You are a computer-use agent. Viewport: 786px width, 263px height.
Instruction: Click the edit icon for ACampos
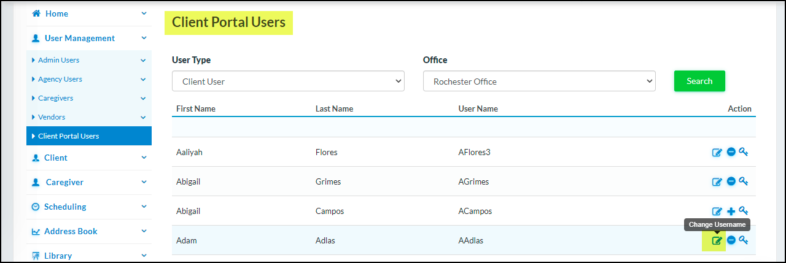pos(717,212)
